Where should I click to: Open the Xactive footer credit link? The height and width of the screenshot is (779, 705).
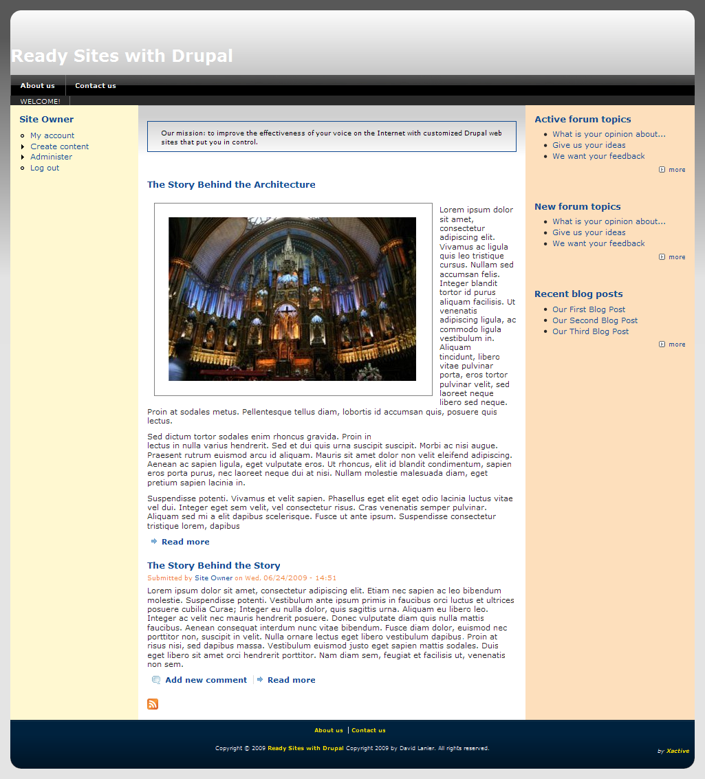click(677, 751)
